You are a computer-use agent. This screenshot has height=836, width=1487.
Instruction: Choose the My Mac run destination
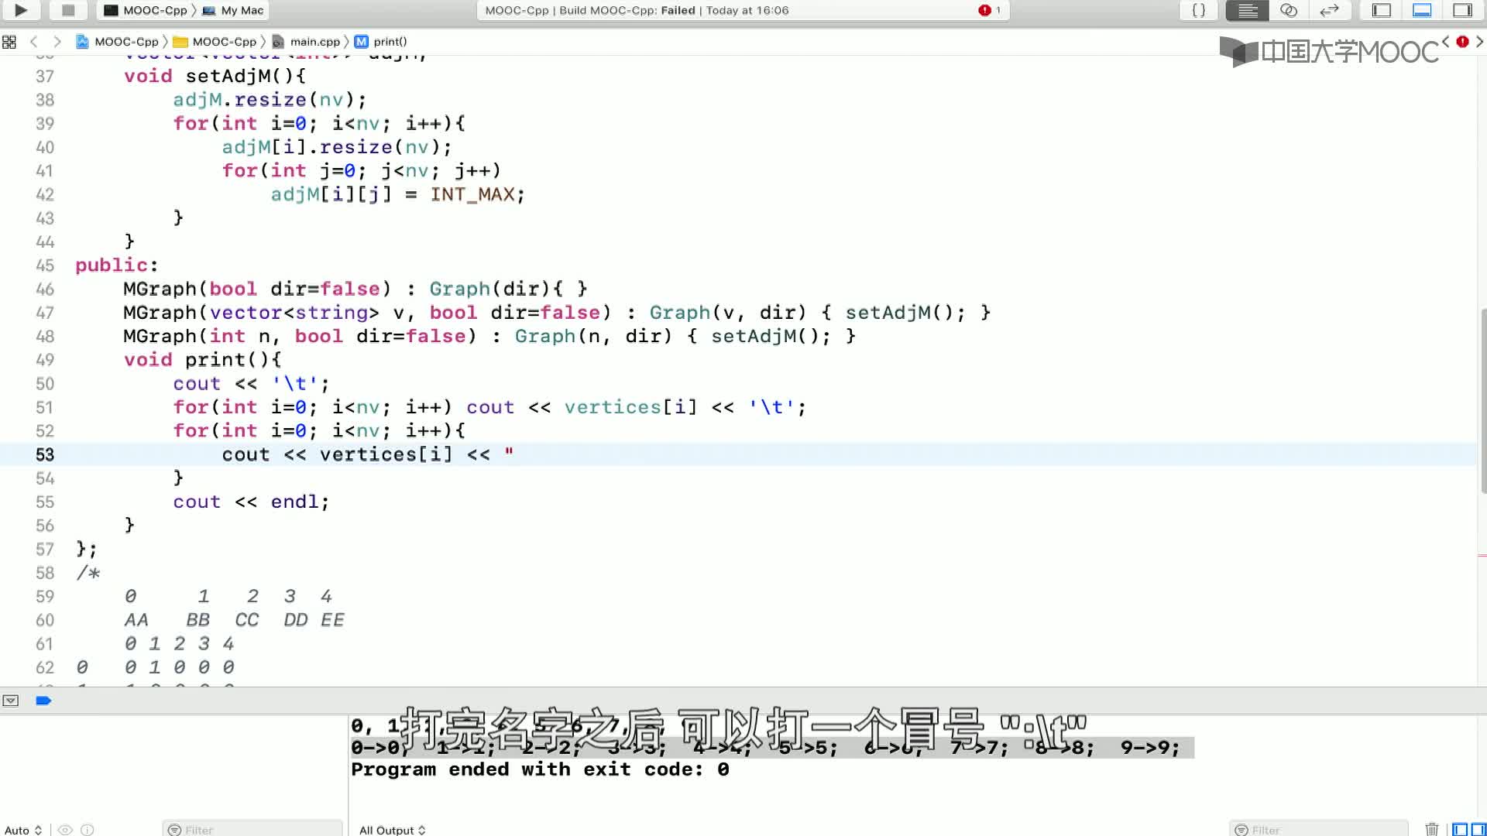233,10
